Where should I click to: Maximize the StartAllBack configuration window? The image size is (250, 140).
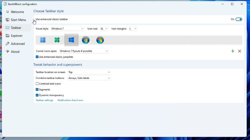(232, 4)
